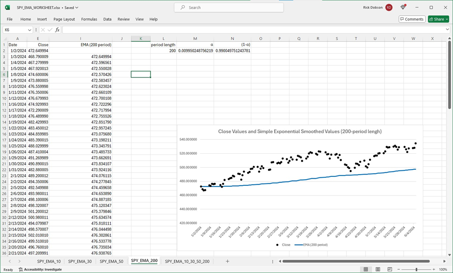Select the EMA (200 period) header cell
The width and height of the screenshot is (453, 273).
coord(80,45)
